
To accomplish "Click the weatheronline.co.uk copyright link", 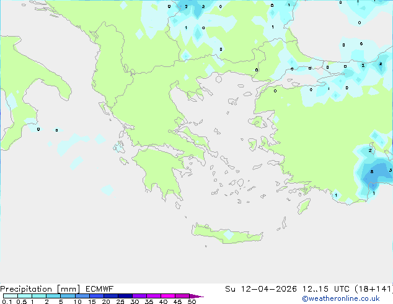I will (x=341, y=298).
